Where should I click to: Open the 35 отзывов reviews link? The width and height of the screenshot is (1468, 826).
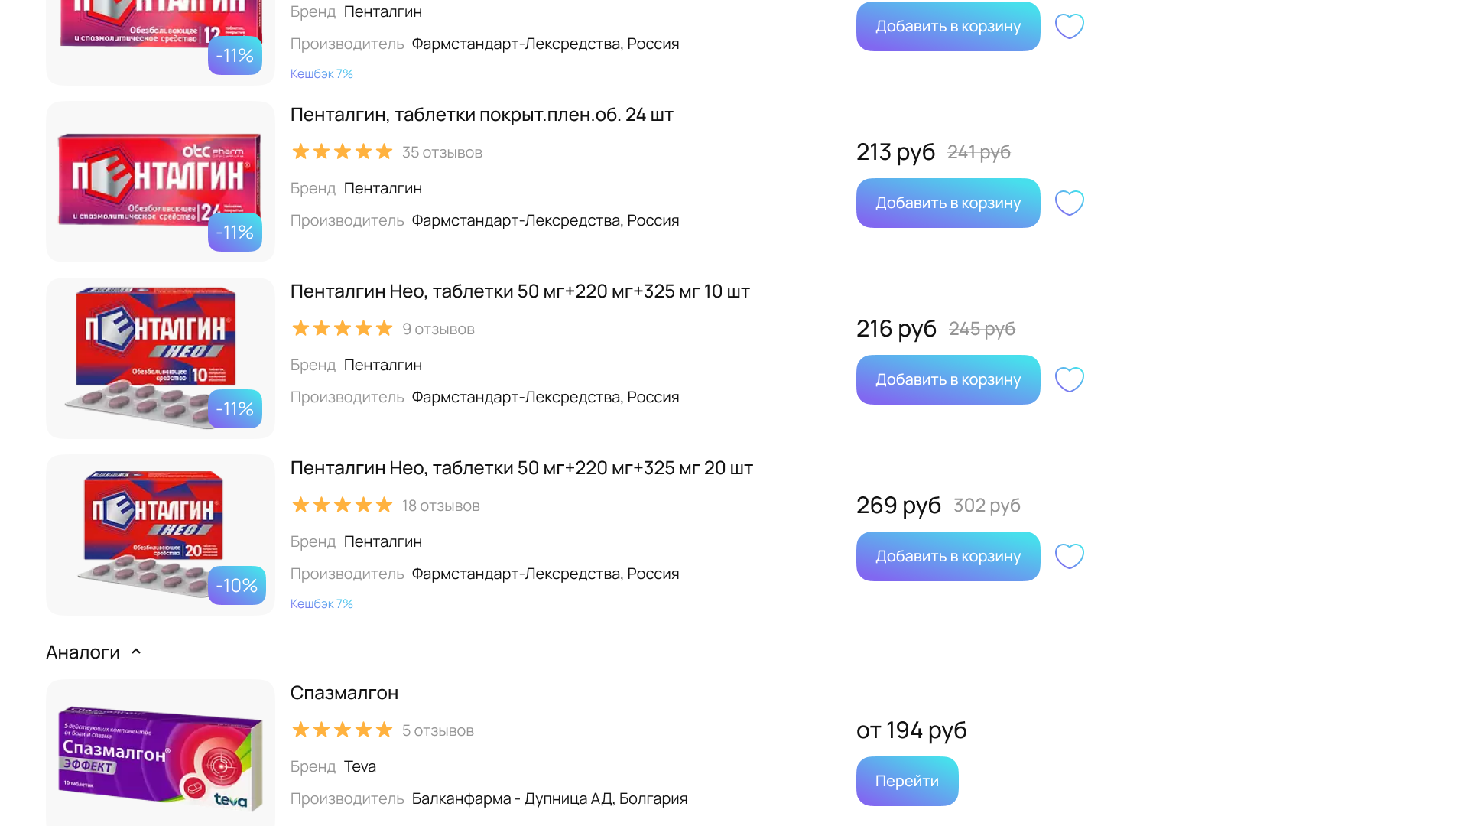[442, 152]
